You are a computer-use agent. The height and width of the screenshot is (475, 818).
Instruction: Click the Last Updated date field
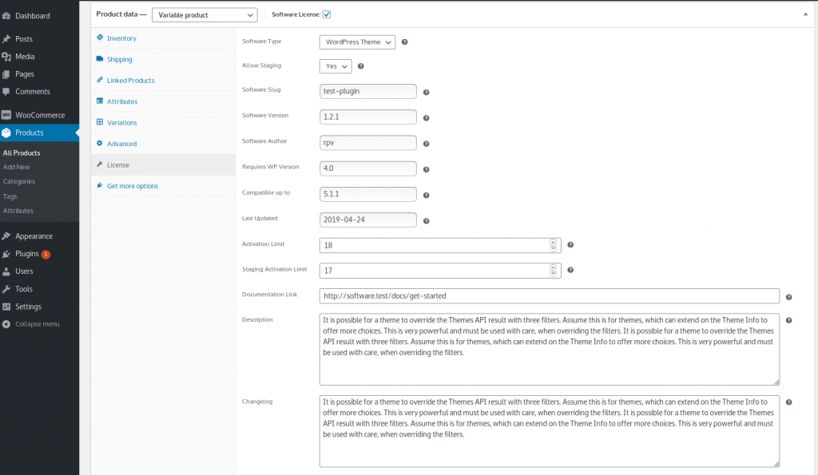click(x=367, y=220)
